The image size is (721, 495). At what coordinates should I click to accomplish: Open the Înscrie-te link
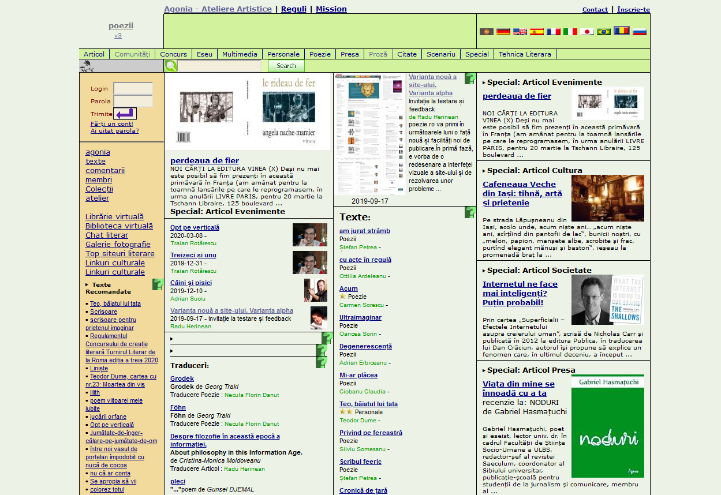(x=633, y=9)
